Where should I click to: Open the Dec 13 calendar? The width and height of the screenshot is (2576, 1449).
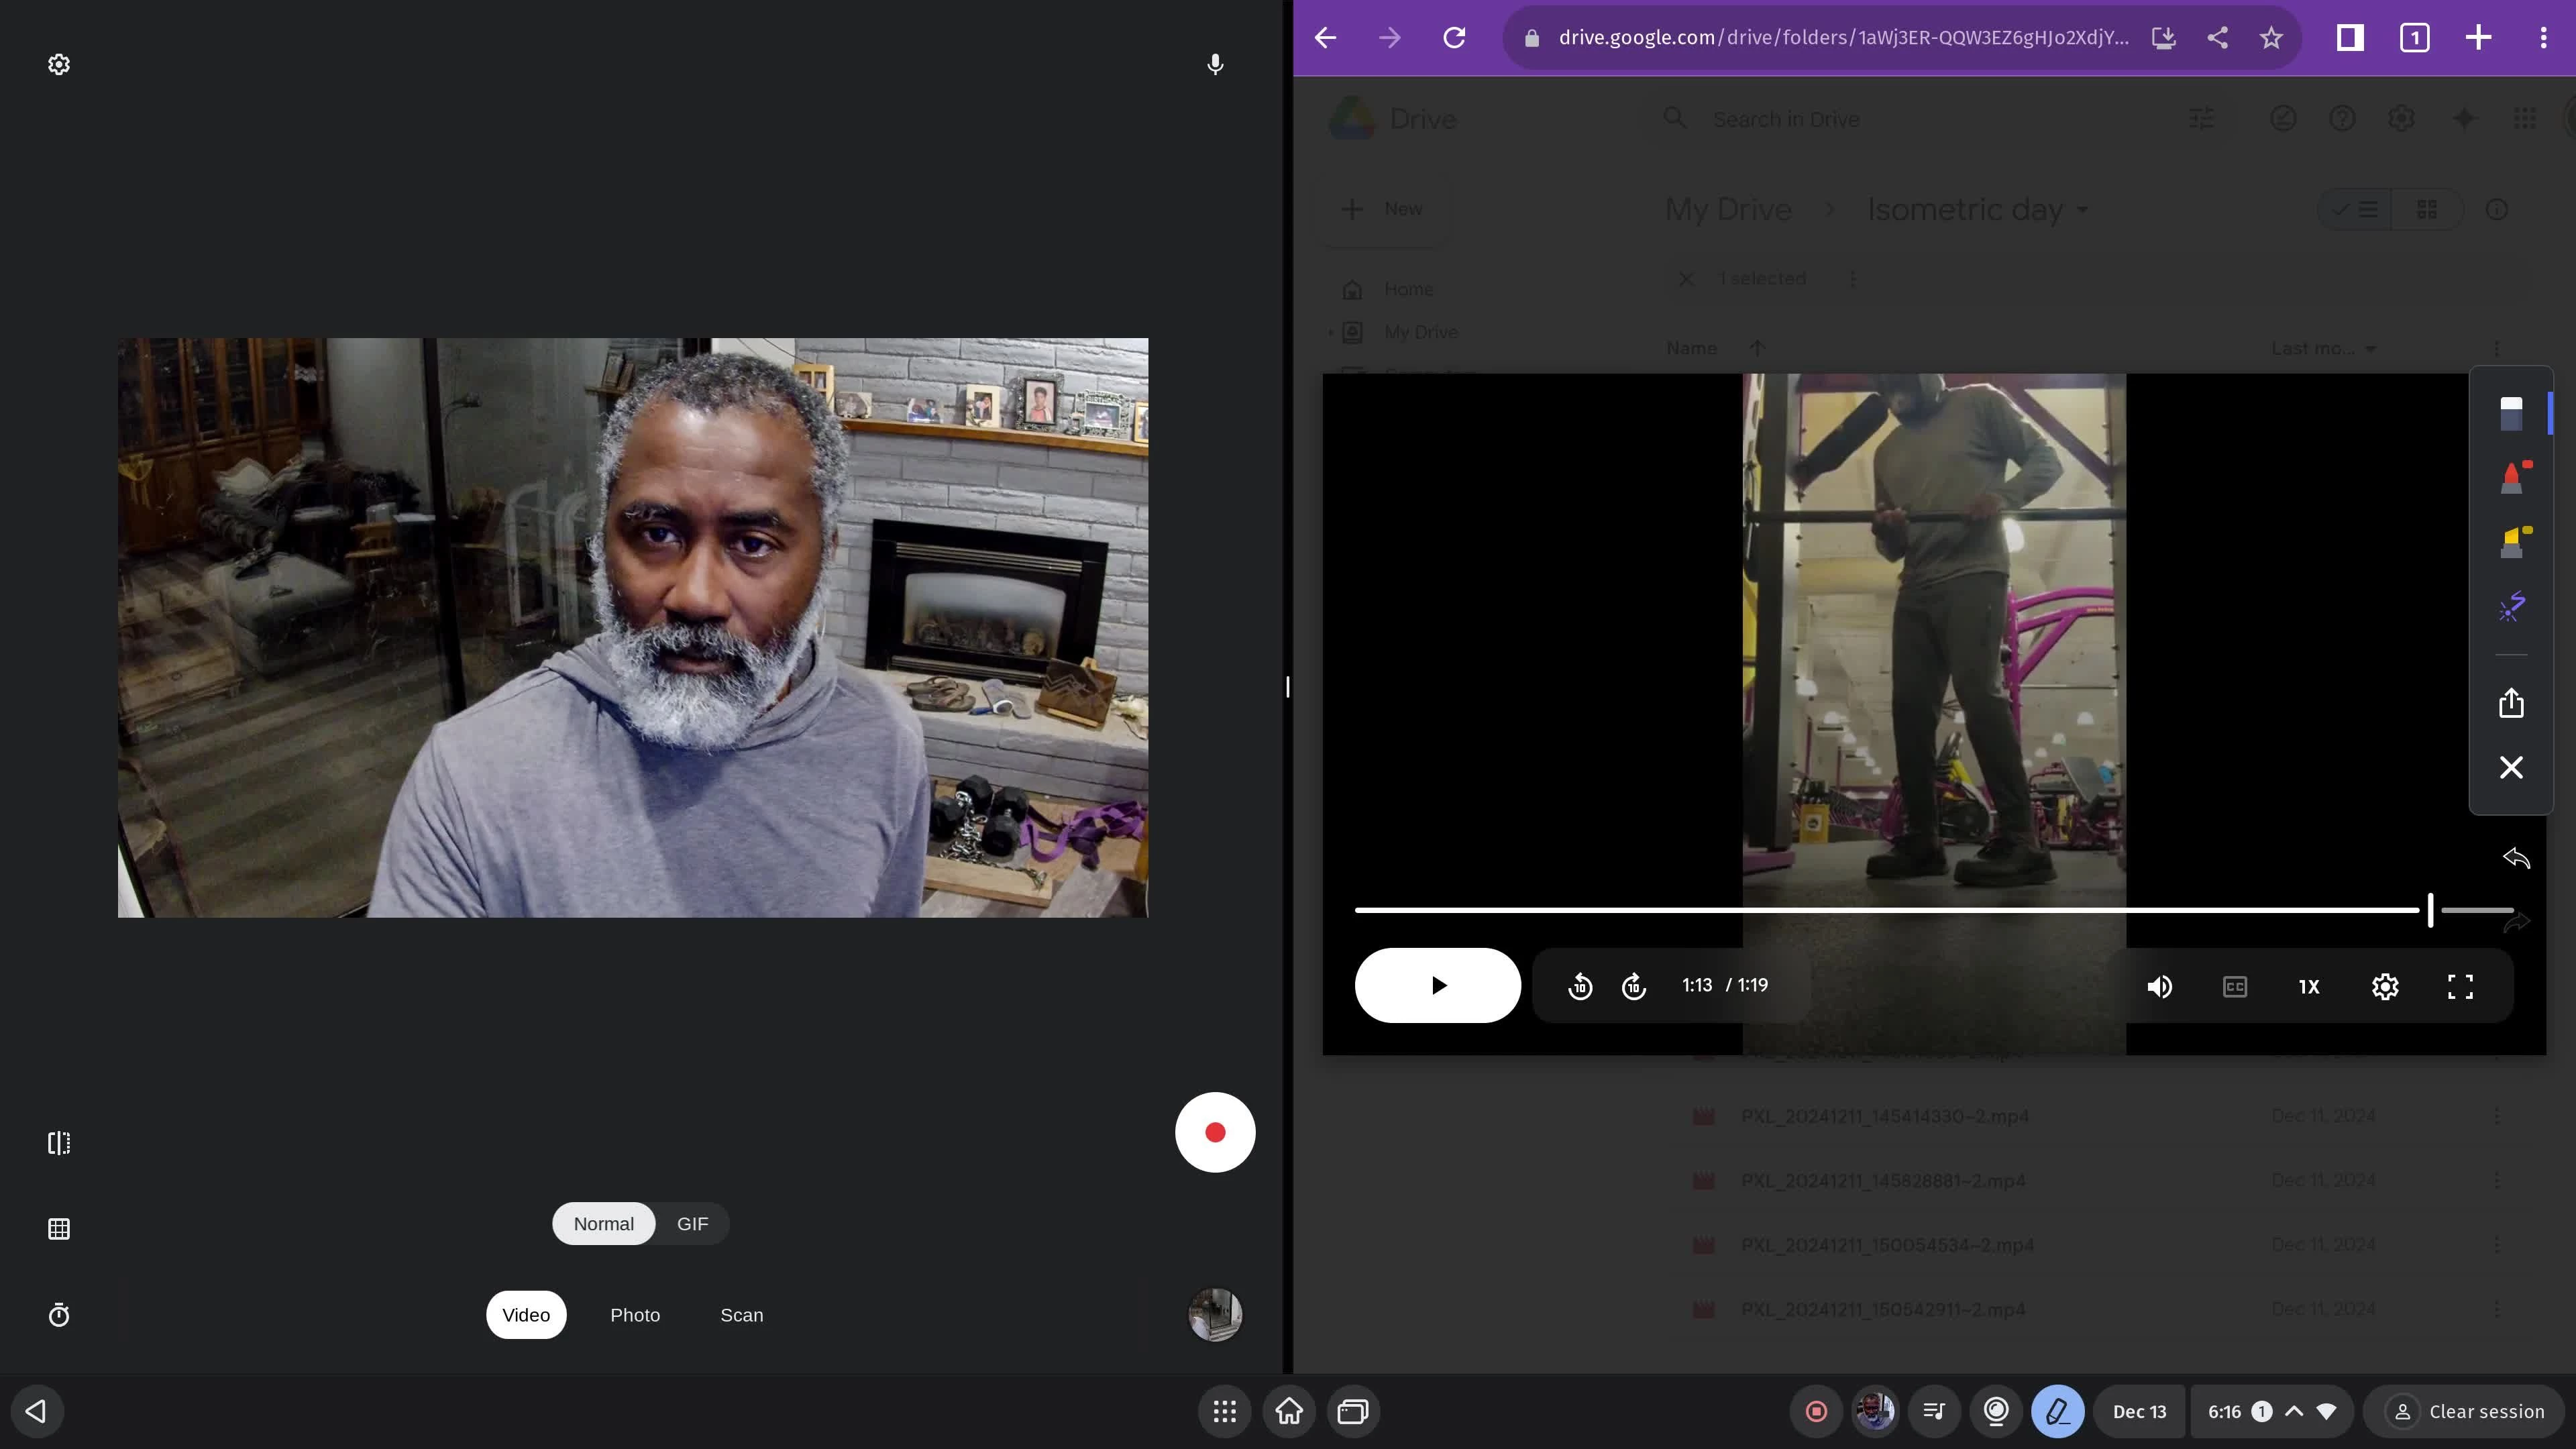pyautogui.click(x=2139, y=1411)
